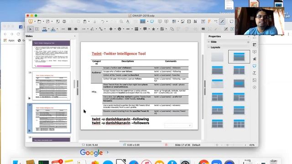The height and width of the screenshot is (164, 292).
Task: Open the Animation star deck in the sidebar
Action: 255,59
